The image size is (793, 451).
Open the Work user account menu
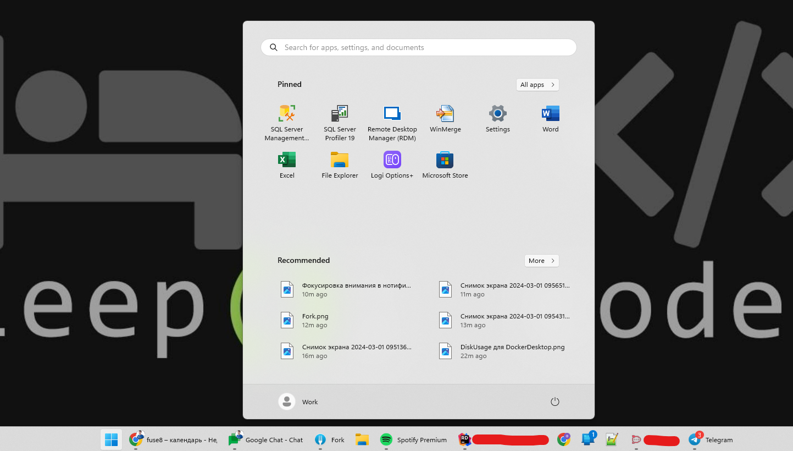(298, 402)
